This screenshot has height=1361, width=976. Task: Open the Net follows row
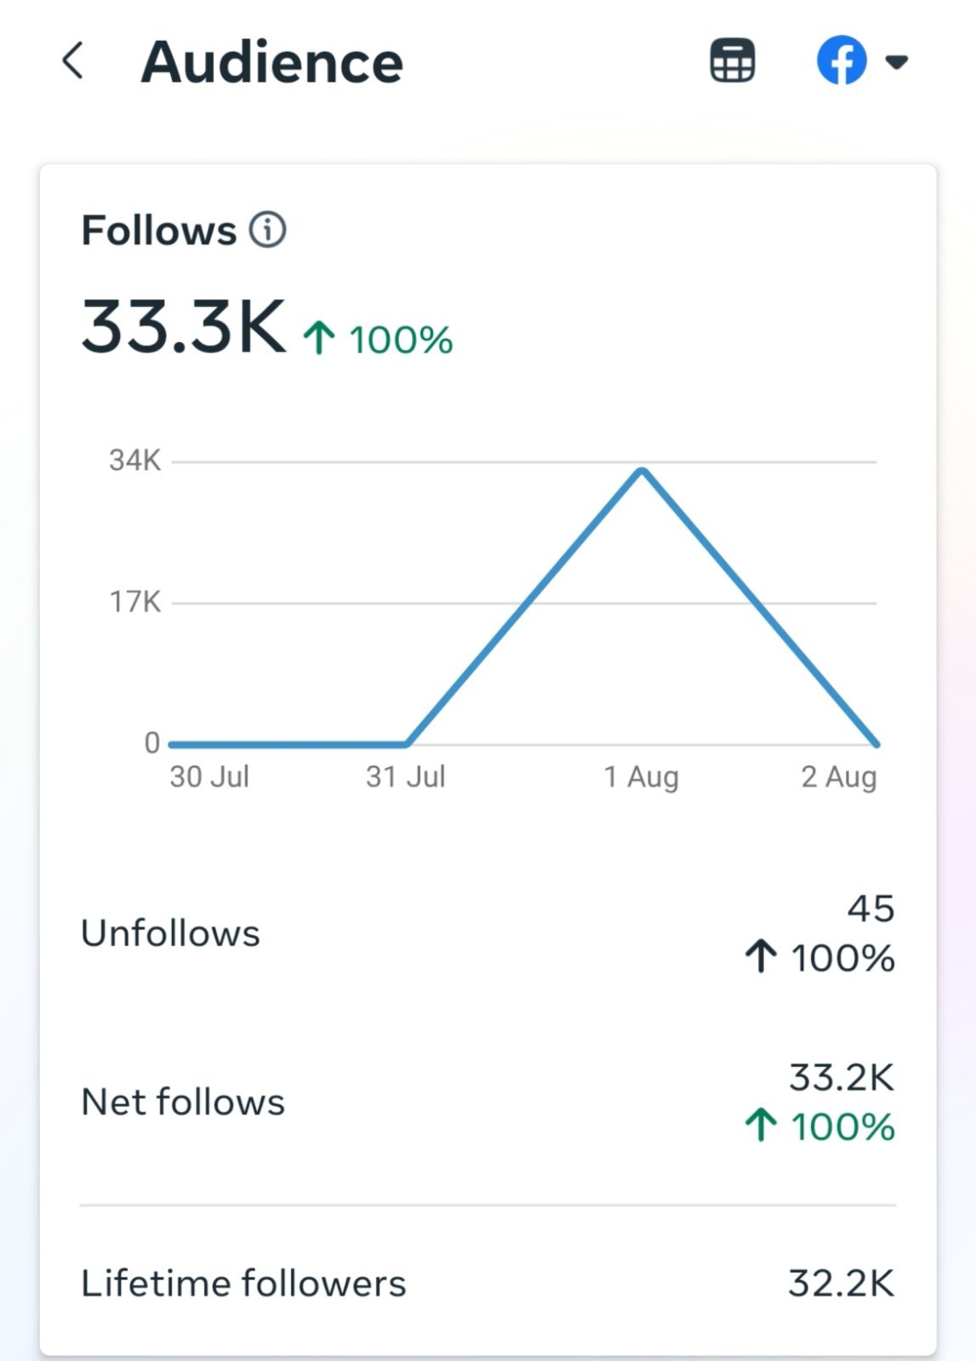click(488, 1102)
